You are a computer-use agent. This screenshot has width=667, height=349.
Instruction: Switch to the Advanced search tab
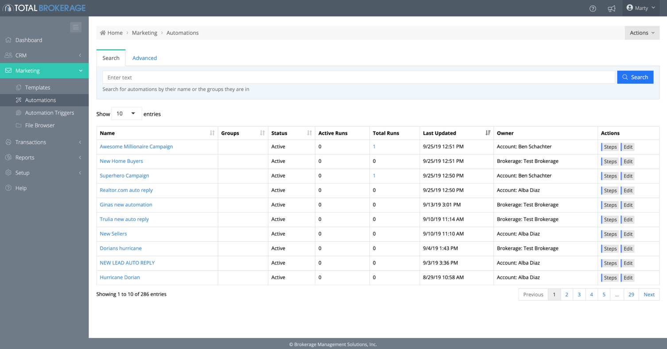pyautogui.click(x=144, y=58)
